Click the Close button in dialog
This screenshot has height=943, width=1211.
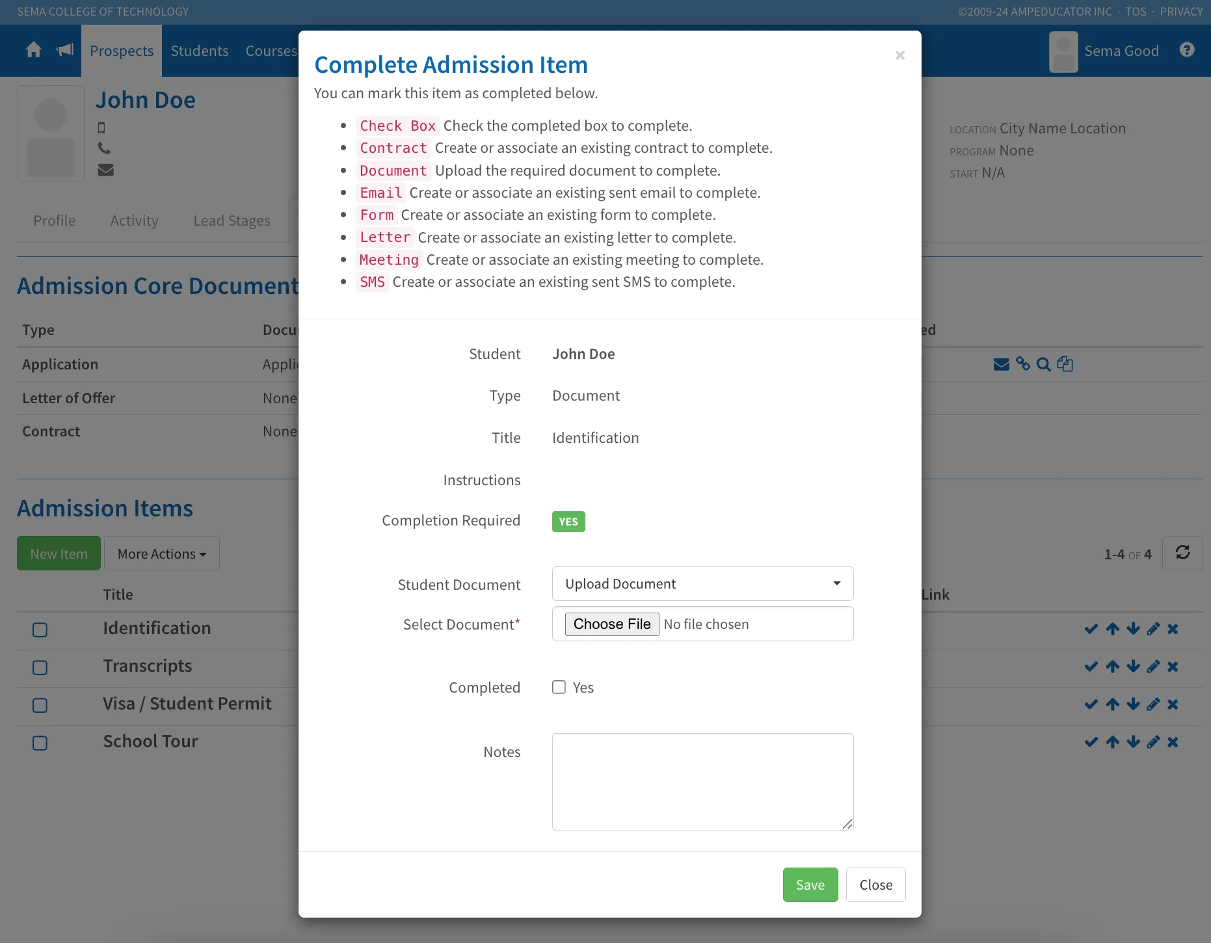[x=876, y=884]
